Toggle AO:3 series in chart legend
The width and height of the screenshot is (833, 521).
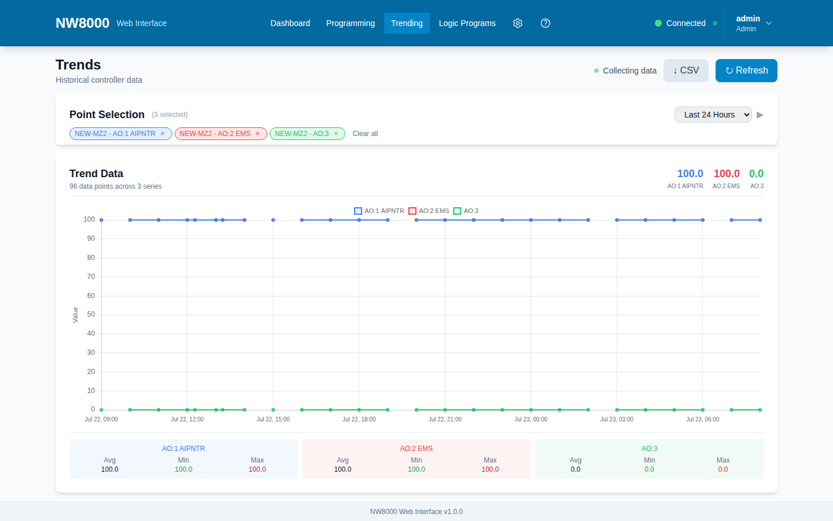(466, 211)
